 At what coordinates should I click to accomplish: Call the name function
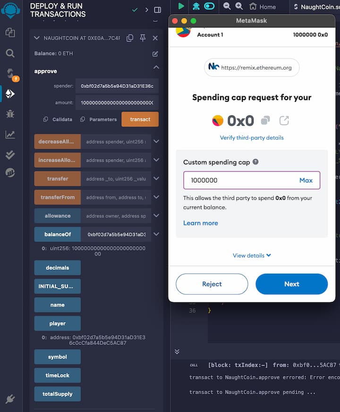click(x=58, y=305)
